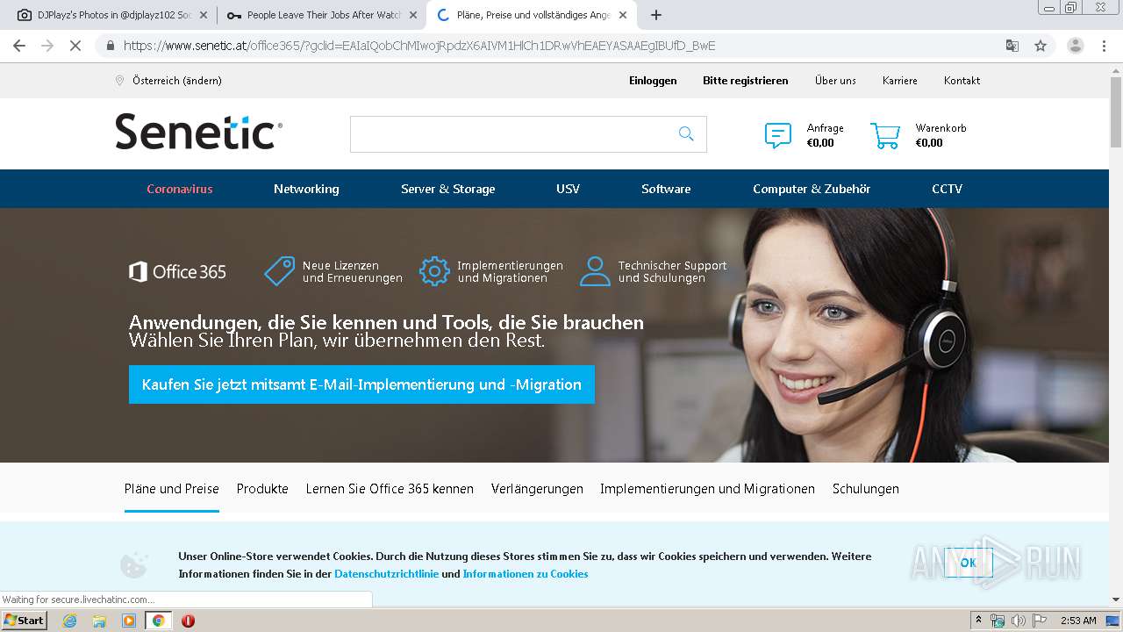Bookmark this page with the star icon
The image size is (1123, 632).
(1041, 46)
